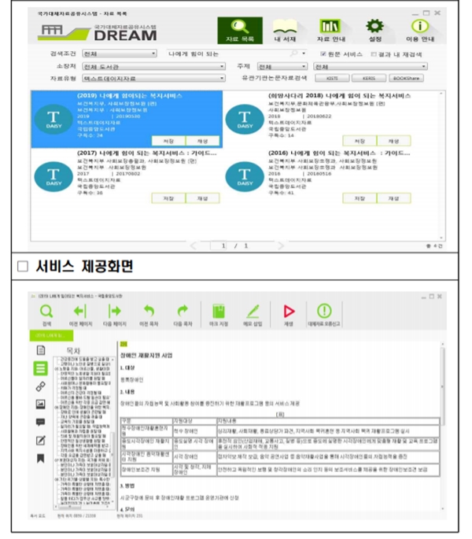Click 저장 for the 2016 result
Viewport: 472px width, 539px height.
click(360, 198)
